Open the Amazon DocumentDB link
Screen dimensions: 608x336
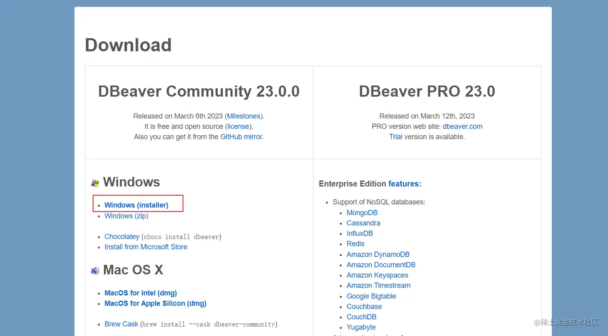(381, 265)
